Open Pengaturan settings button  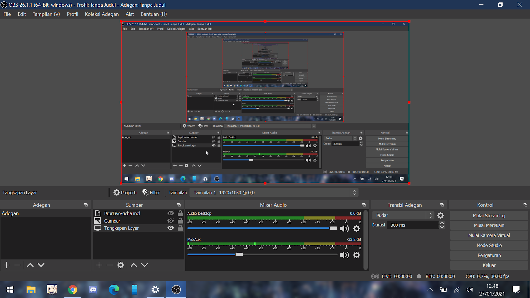pyautogui.click(x=489, y=255)
